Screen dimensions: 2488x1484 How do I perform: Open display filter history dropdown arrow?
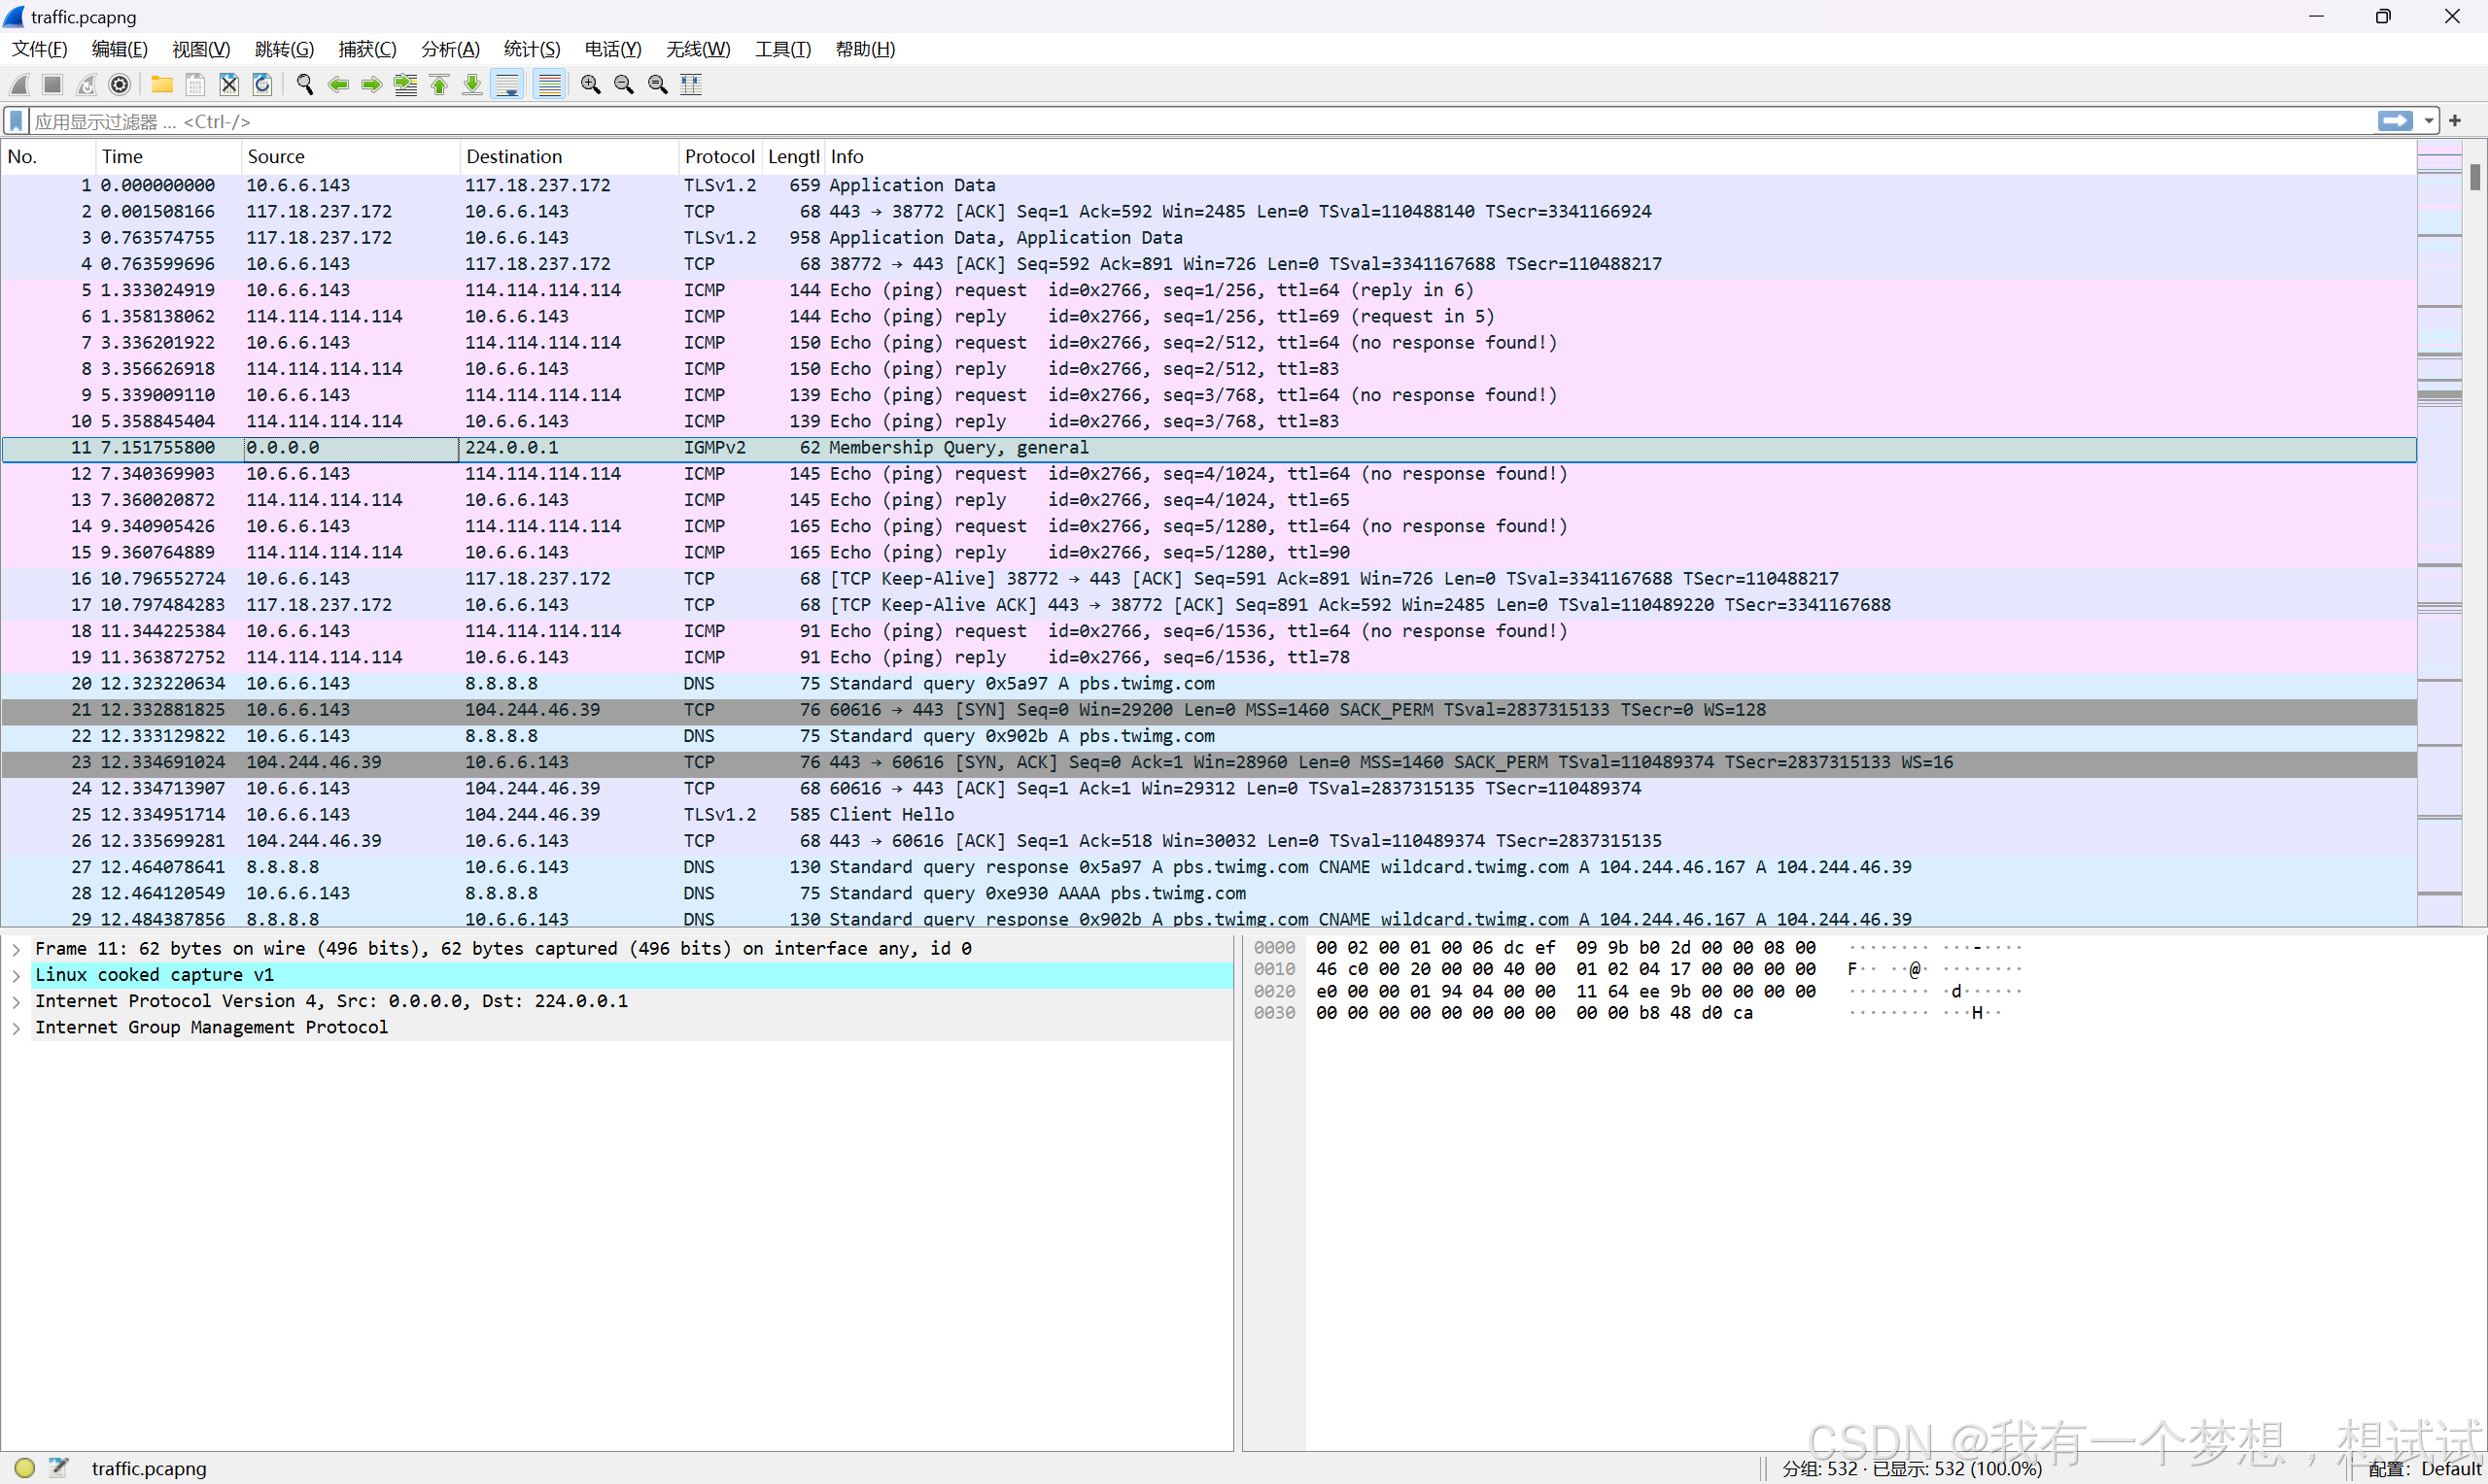(x=2429, y=121)
